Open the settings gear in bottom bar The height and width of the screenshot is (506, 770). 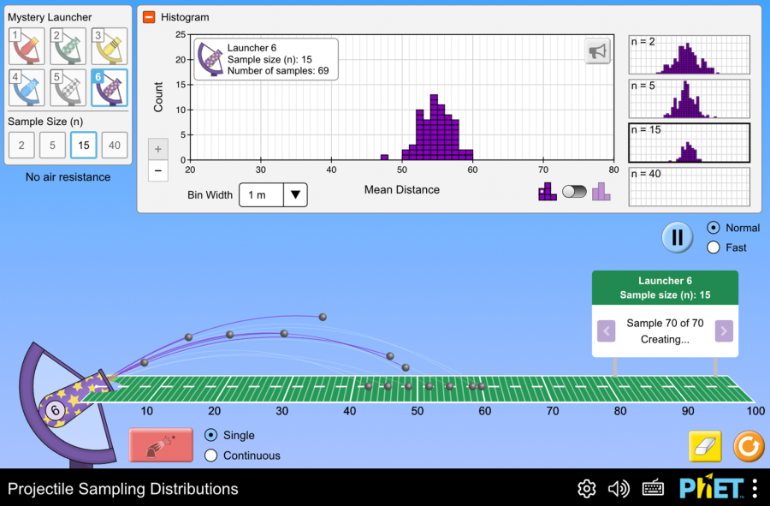(586, 489)
